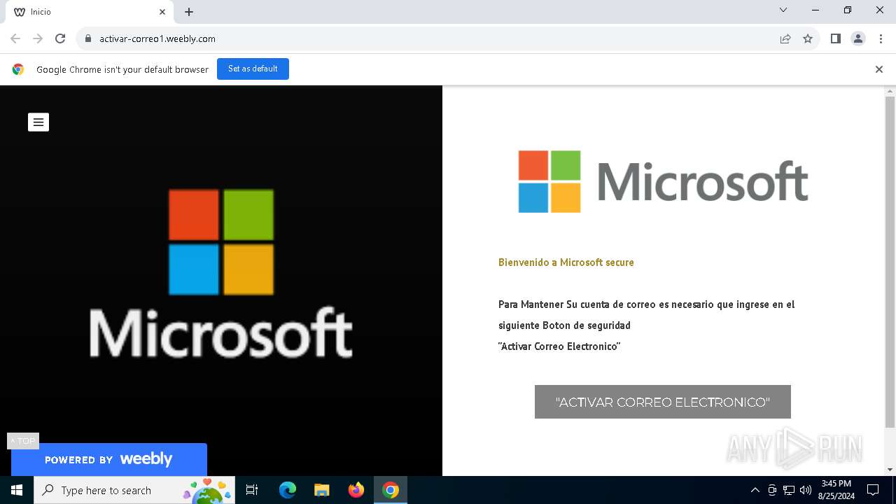
Task: Click the scrollbar up arrow
Action: pos(890,91)
